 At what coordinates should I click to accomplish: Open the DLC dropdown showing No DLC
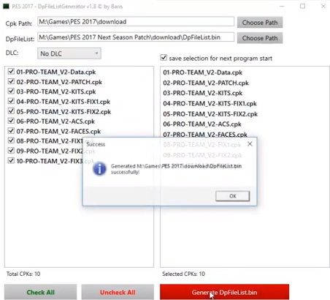click(x=69, y=53)
